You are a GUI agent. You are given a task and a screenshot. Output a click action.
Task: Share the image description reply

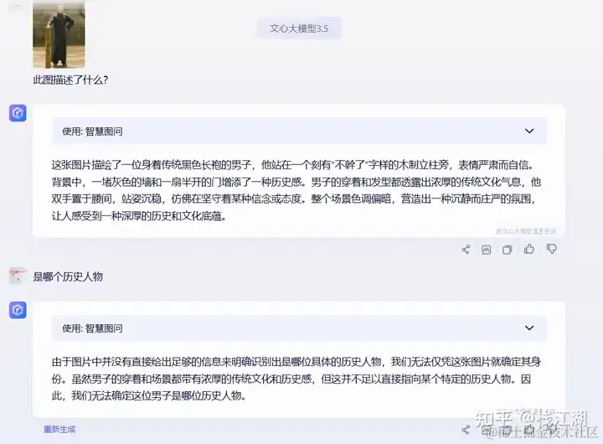466,250
